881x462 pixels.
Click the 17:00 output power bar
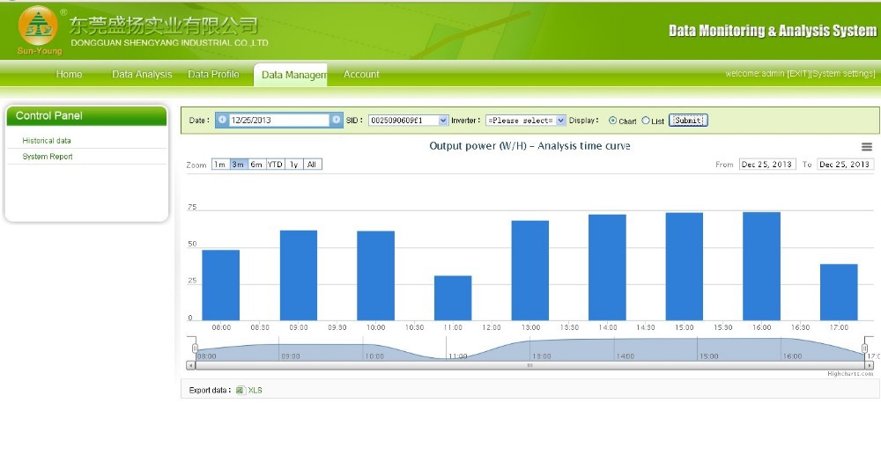click(839, 292)
